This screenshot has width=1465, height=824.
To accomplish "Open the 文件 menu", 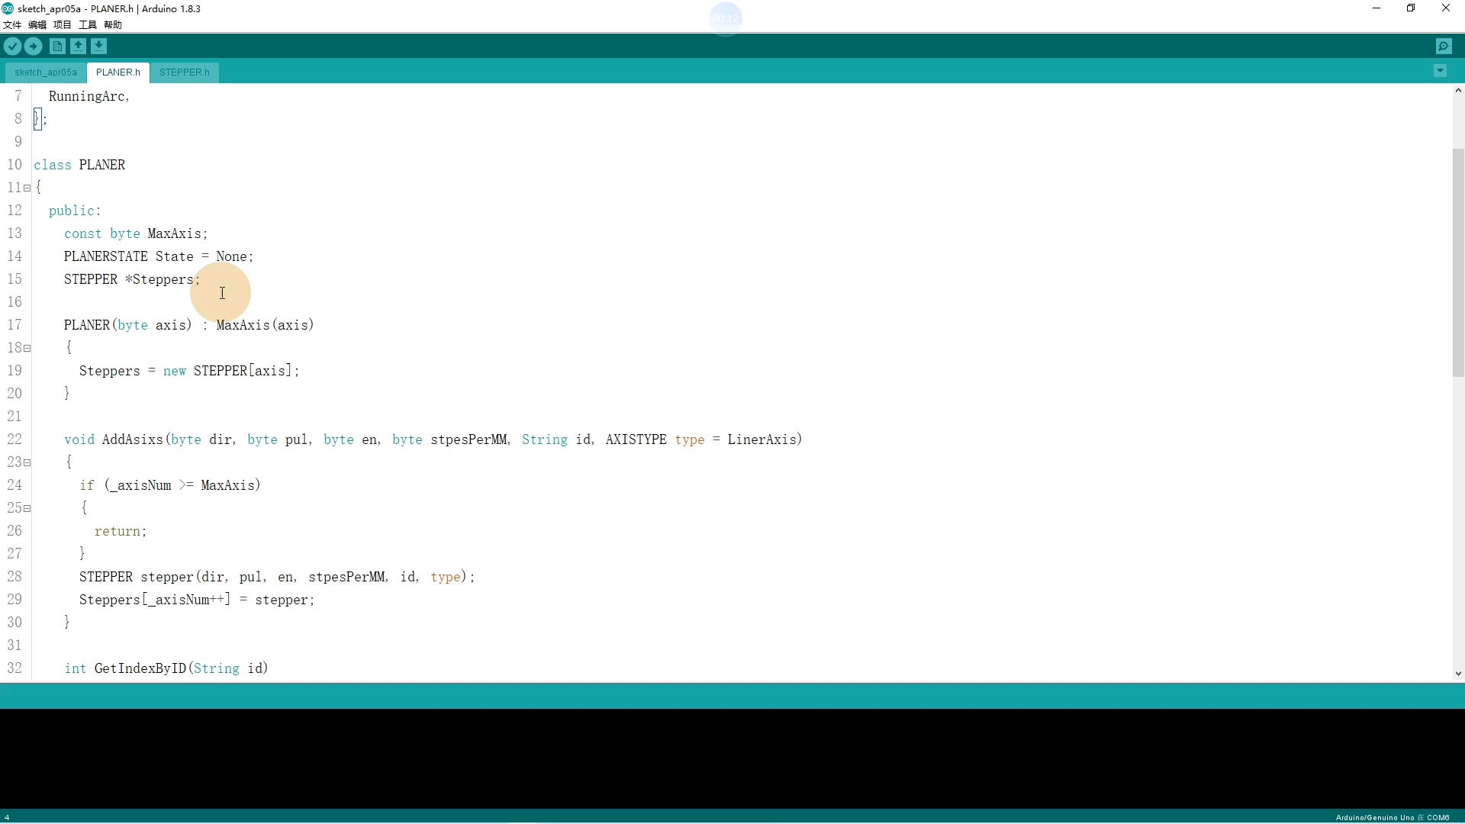I will click(x=12, y=24).
